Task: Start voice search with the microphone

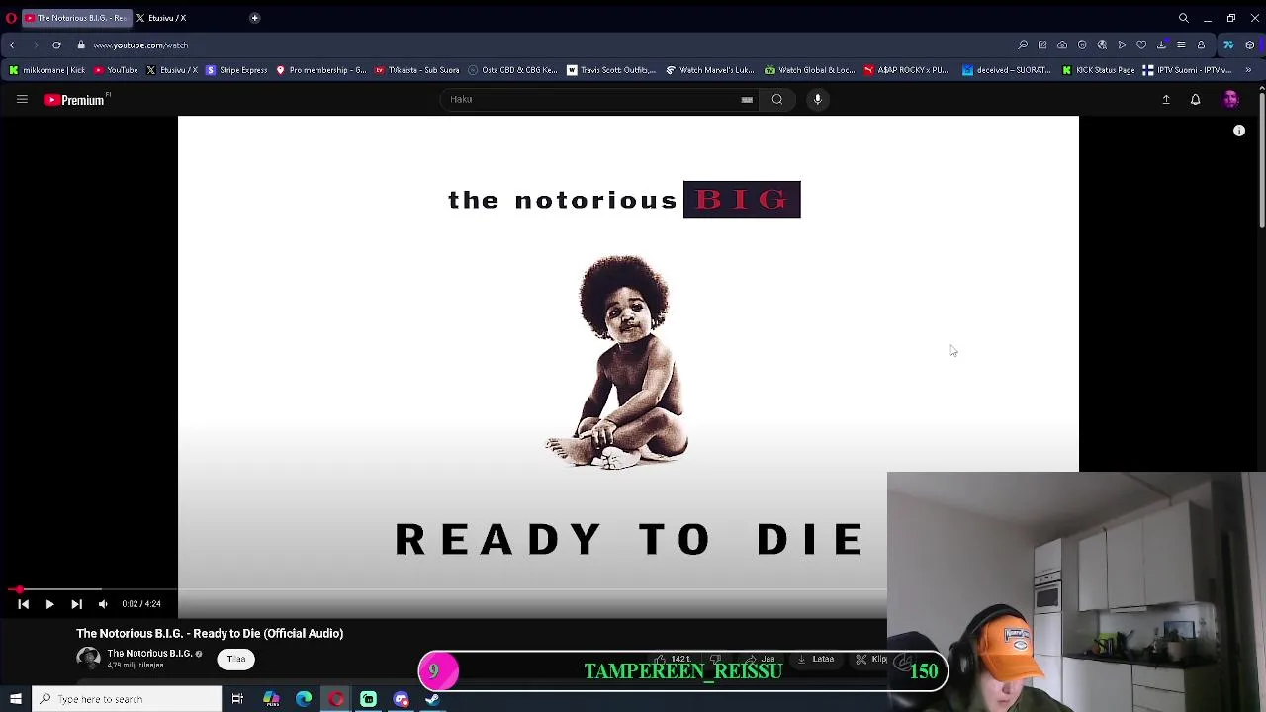Action: (x=818, y=99)
